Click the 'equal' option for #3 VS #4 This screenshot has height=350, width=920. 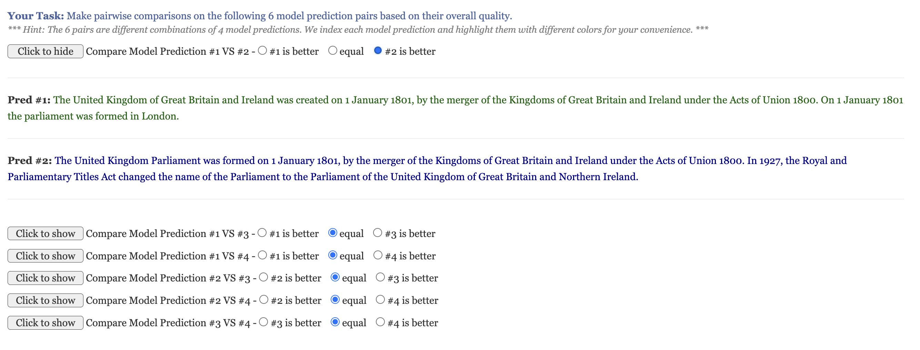pyautogui.click(x=335, y=322)
